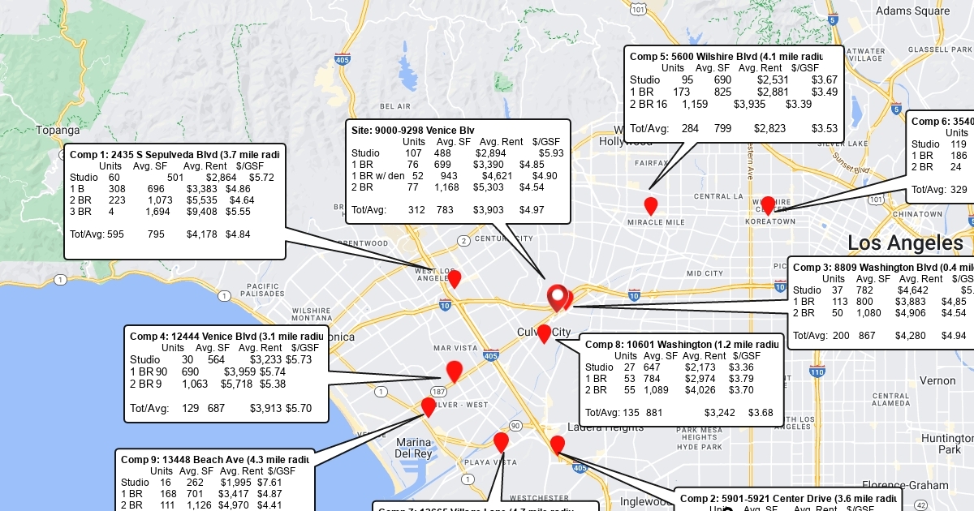The width and height of the screenshot is (974, 511).
Task: Click the Los Angeles city label
Action: click(x=905, y=243)
